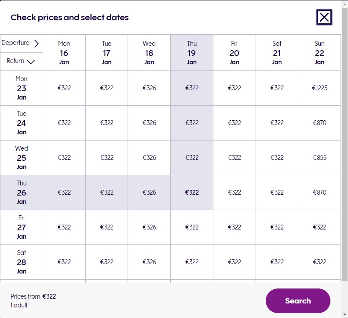
Task: Select Thu 26 Jan return row header
Action: click(x=22, y=192)
